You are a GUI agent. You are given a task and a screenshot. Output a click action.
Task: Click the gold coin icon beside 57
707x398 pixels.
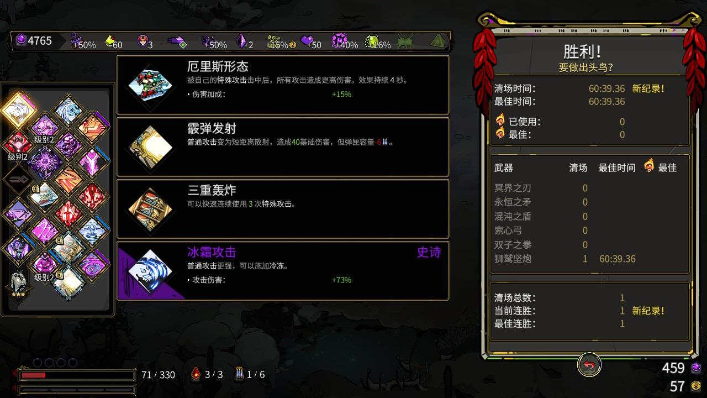click(696, 385)
